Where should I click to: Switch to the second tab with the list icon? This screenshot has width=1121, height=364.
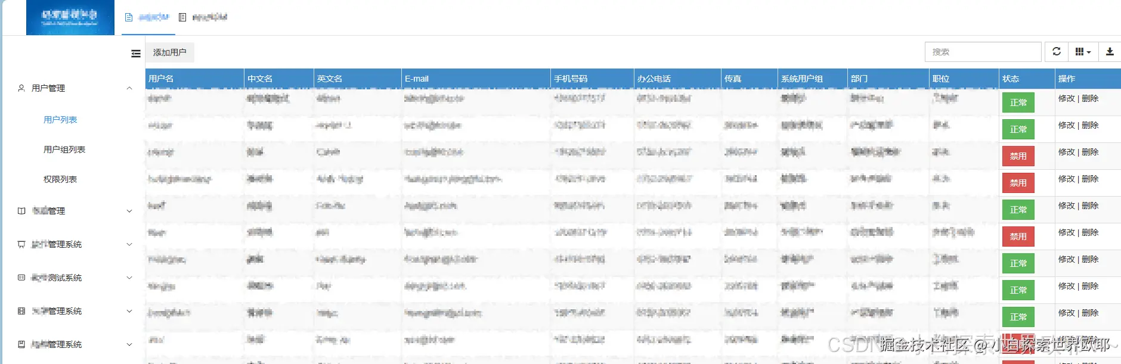click(203, 17)
